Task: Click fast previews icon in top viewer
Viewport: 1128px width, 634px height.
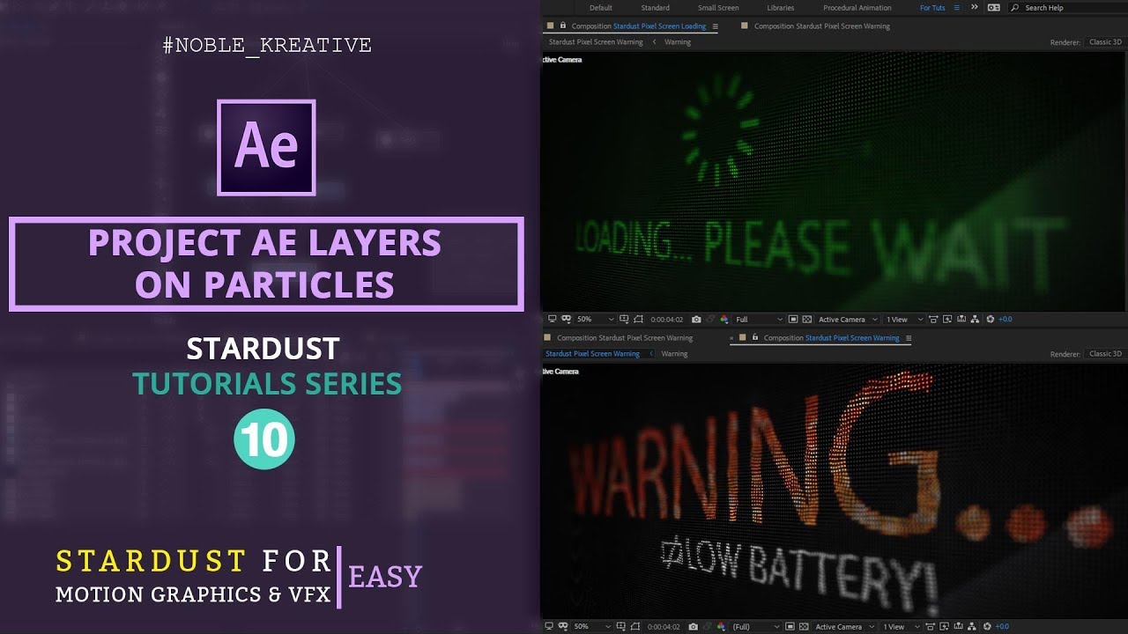Action: (x=947, y=320)
